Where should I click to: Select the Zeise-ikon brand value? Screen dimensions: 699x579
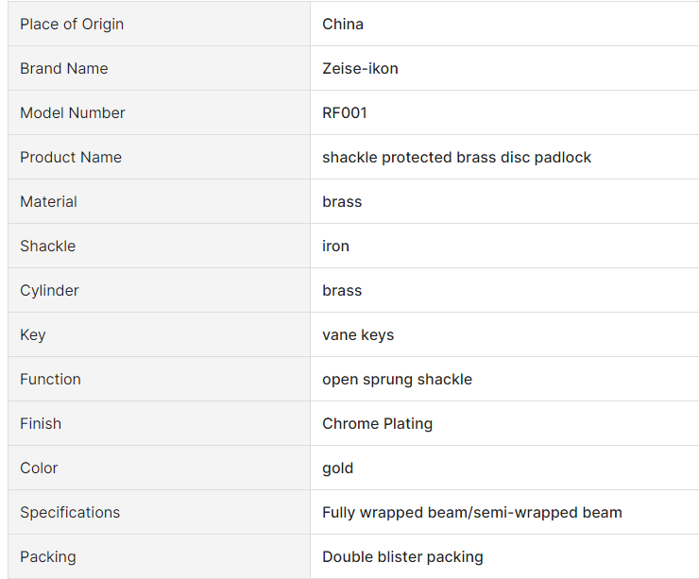[x=360, y=68]
